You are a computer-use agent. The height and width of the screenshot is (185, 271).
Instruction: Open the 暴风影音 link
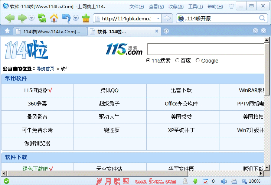pyautogui.click(x=37, y=117)
